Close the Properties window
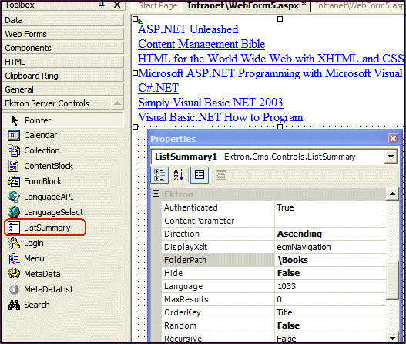This screenshot has height=344, width=406. point(394,138)
